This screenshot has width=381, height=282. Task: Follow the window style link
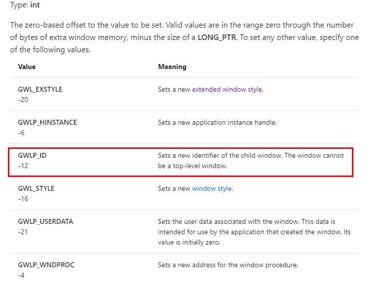tap(211, 189)
